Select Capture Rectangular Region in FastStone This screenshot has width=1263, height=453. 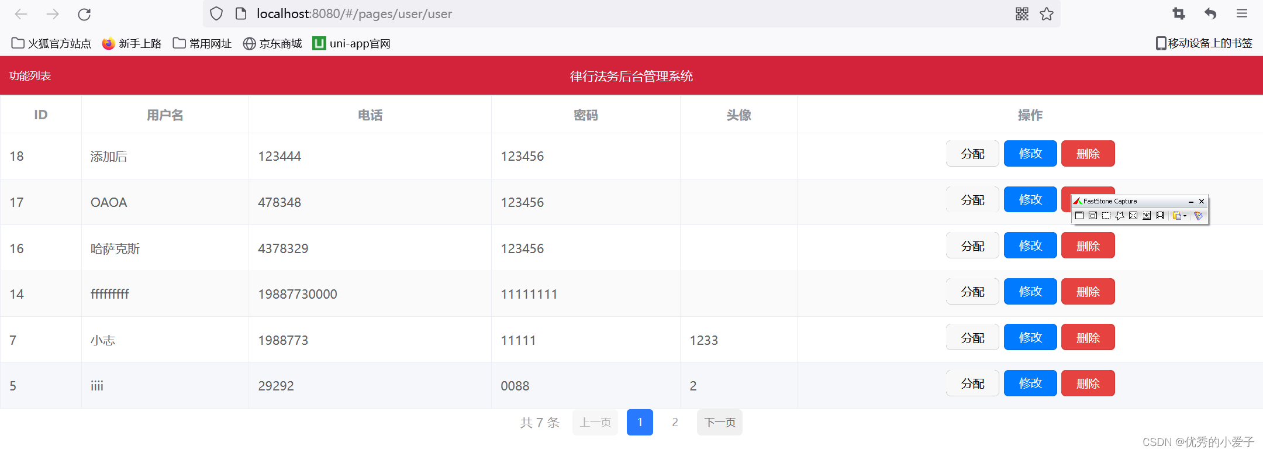tap(1106, 216)
